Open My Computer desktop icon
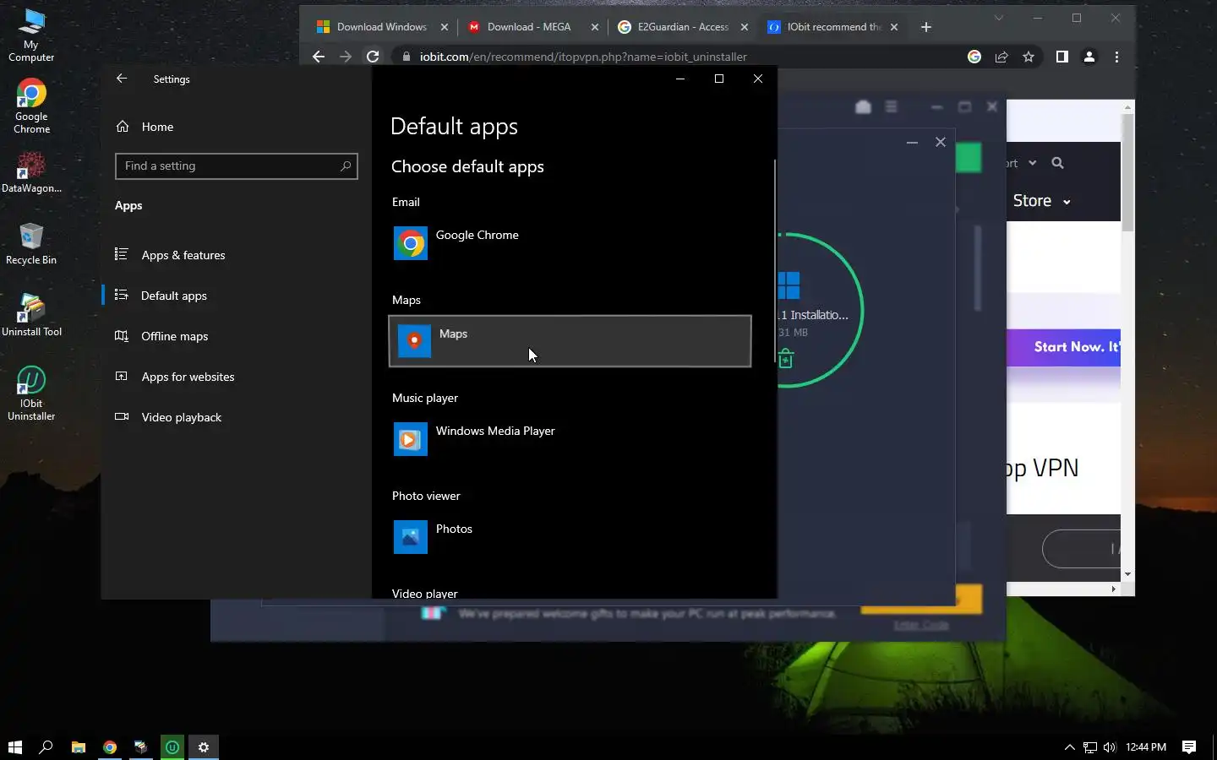This screenshot has width=1217, height=760. (x=31, y=35)
